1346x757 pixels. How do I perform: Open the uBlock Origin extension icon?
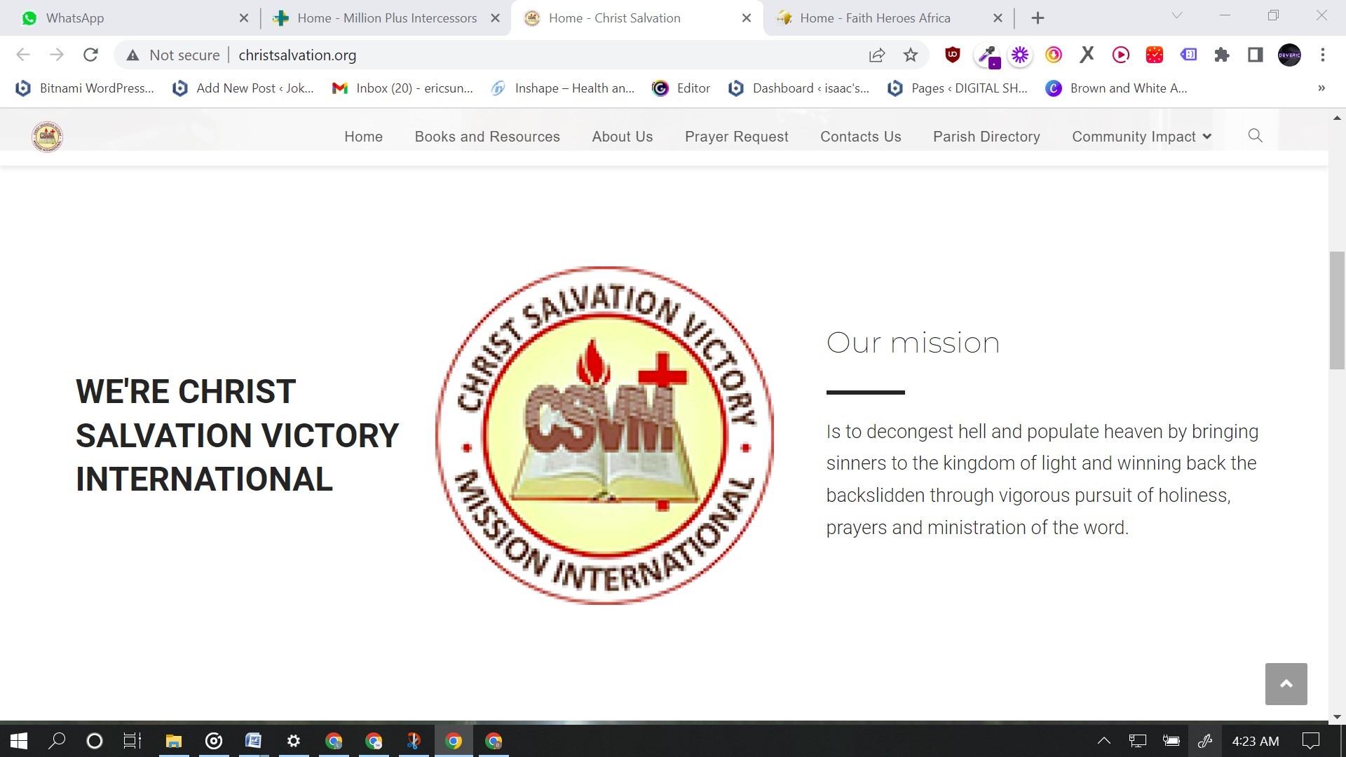coord(953,55)
